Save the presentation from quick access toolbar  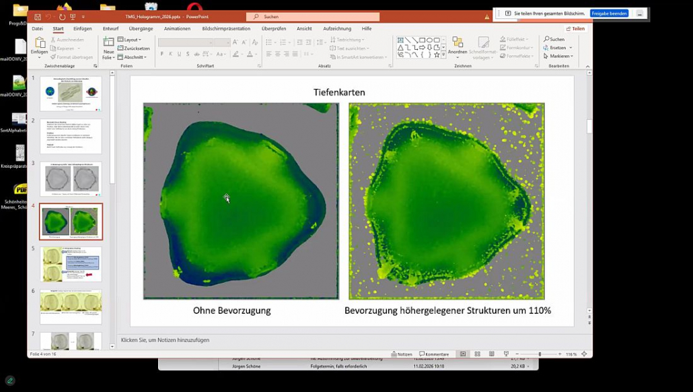(x=38, y=16)
